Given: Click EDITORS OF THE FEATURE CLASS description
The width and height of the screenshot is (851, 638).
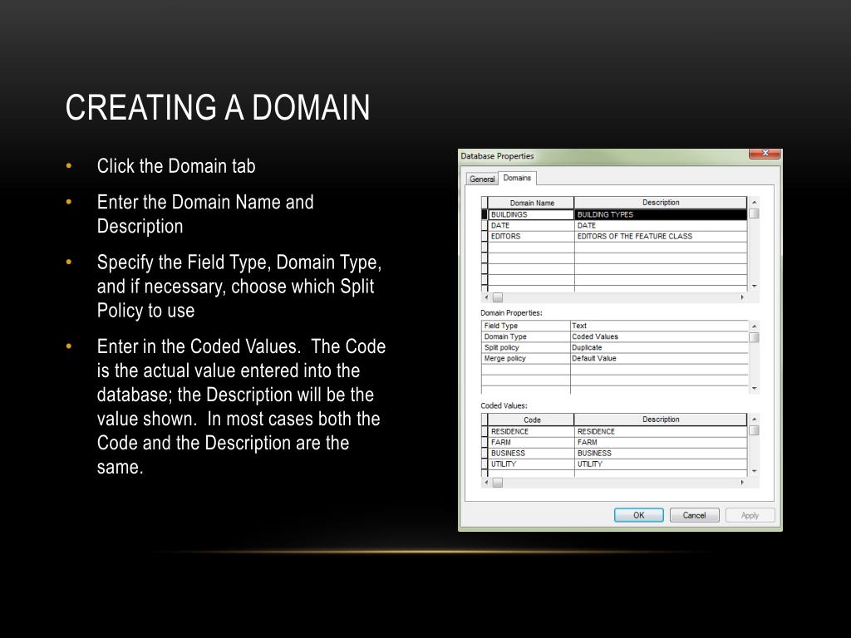Looking at the screenshot, I should click(x=661, y=236).
